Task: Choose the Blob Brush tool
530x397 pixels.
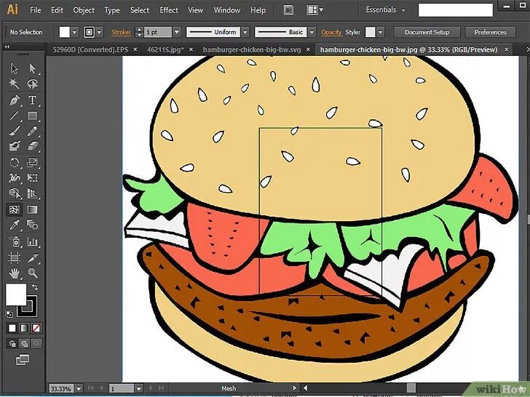Action: tap(15, 146)
